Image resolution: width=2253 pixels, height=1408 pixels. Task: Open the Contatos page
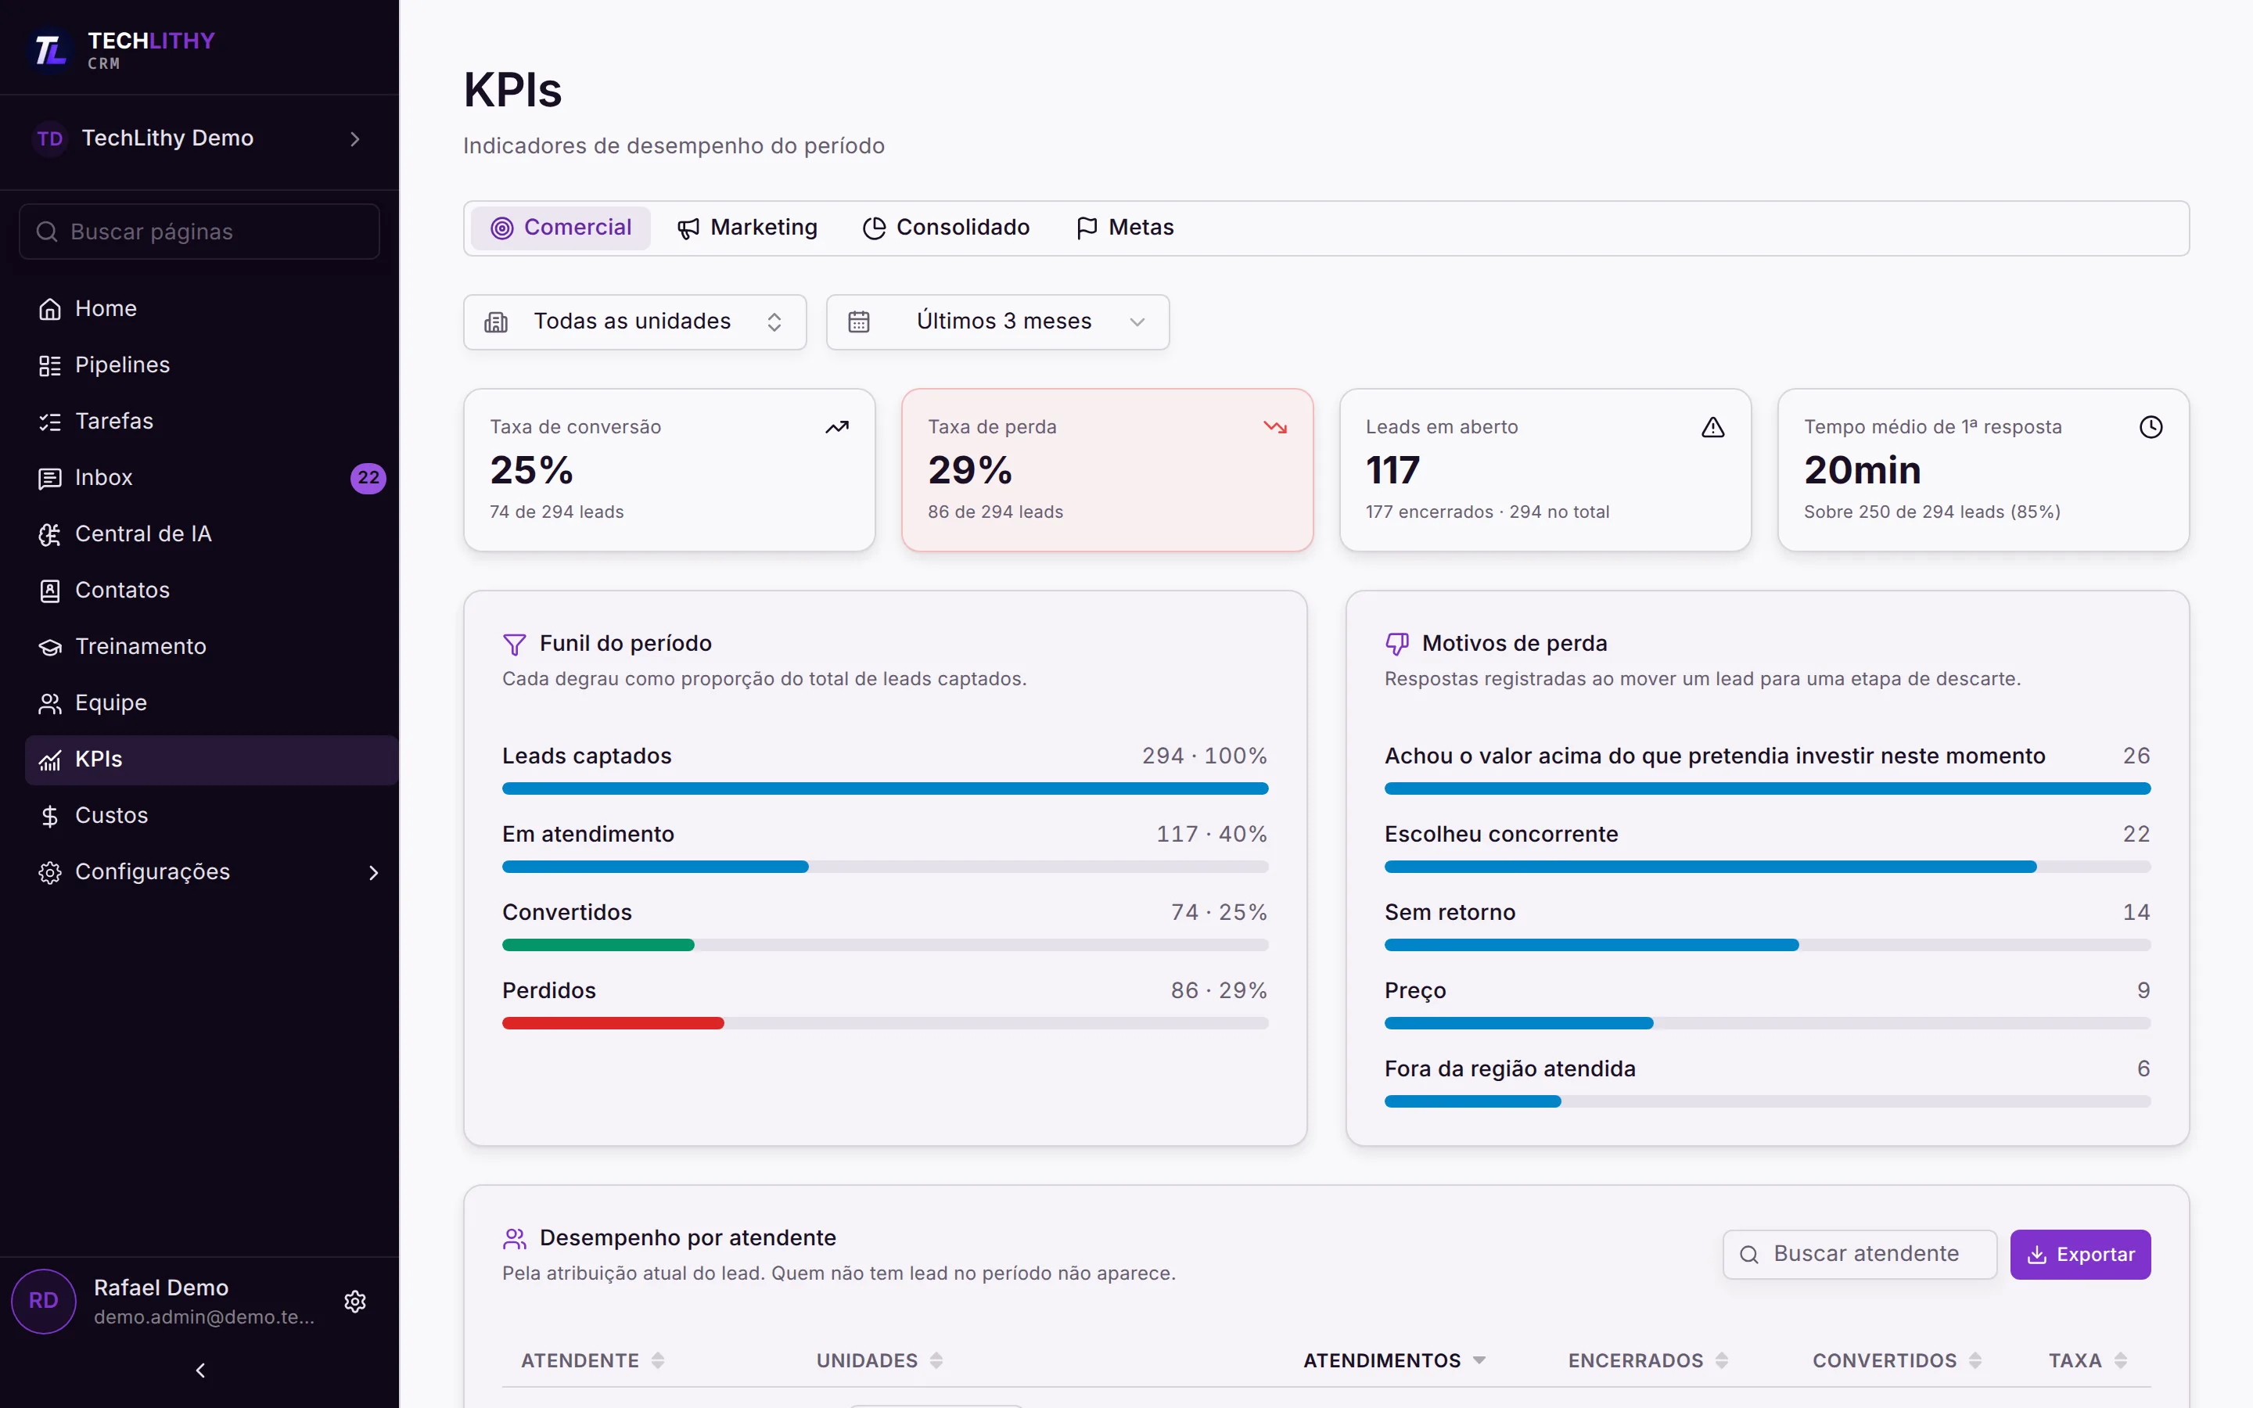pos(211,591)
